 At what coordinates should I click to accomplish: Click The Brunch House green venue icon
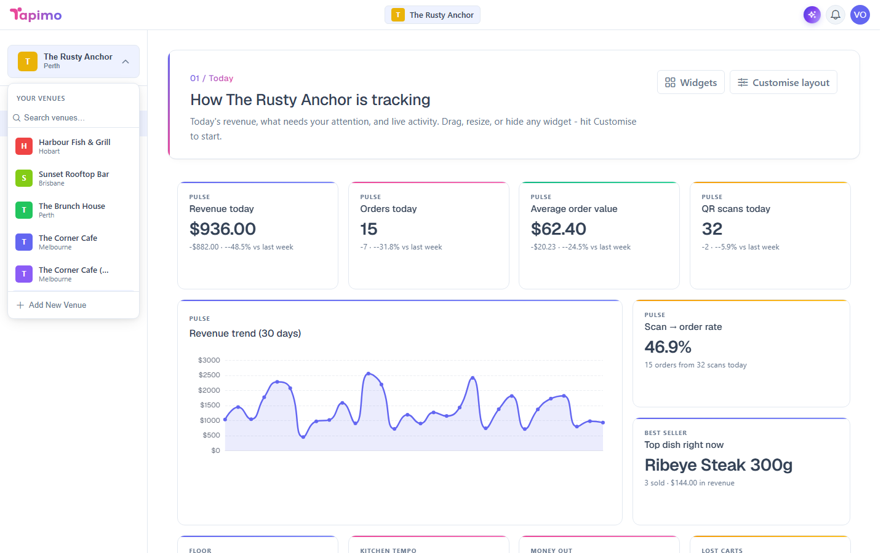point(24,210)
